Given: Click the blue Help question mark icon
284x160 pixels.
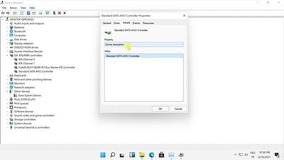Looking at the screenshot, I should coord(28,13).
